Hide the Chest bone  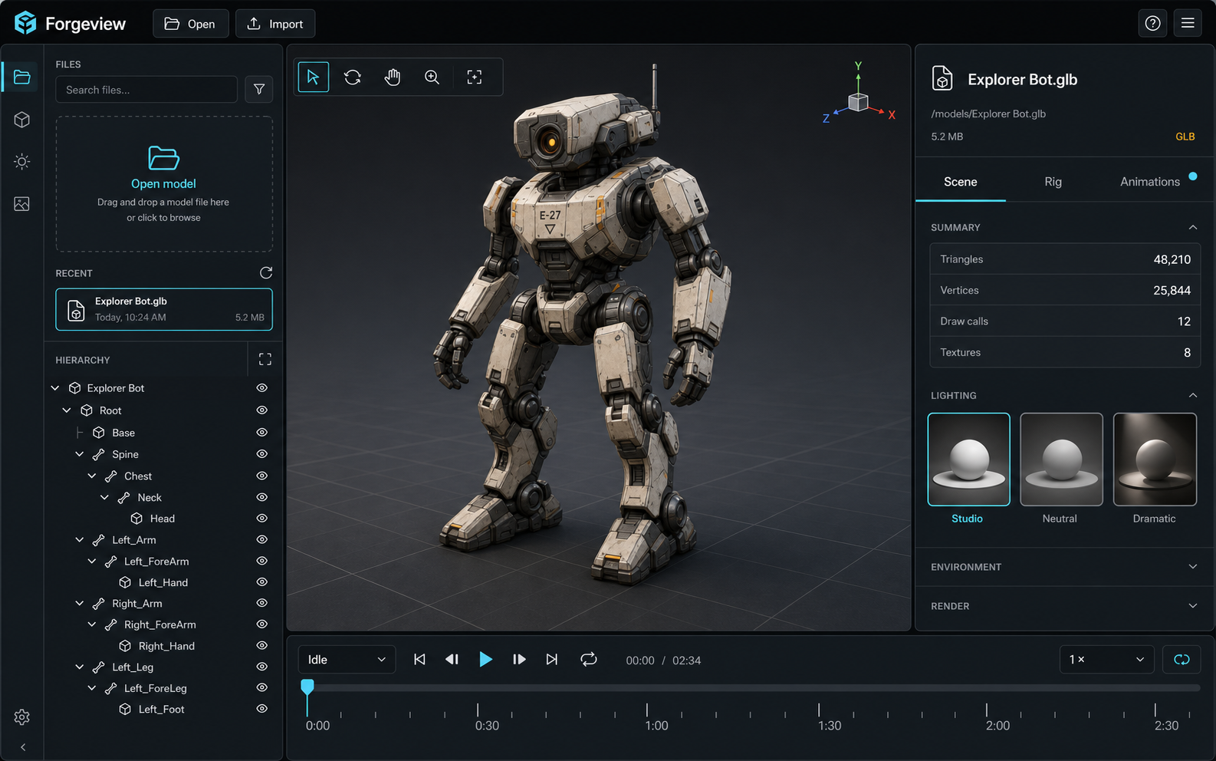click(x=261, y=476)
